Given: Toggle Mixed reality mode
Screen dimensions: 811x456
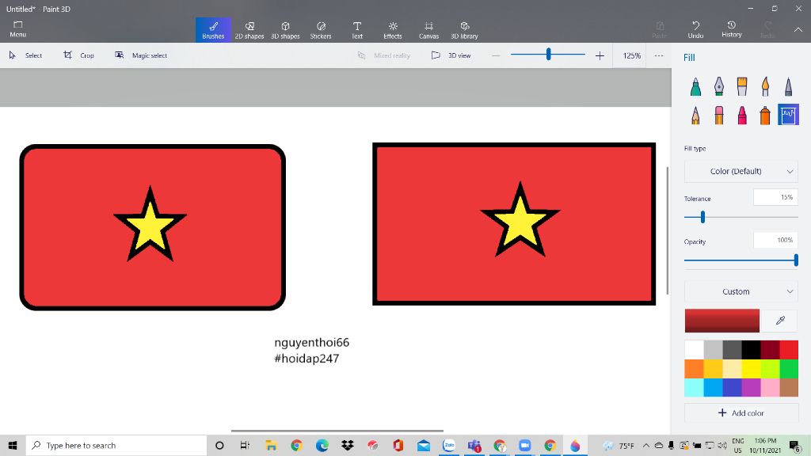Looking at the screenshot, I should coord(384,55).
